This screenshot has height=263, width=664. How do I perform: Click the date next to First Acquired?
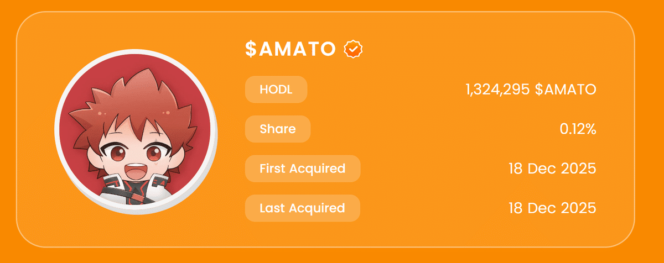(552, 169)
